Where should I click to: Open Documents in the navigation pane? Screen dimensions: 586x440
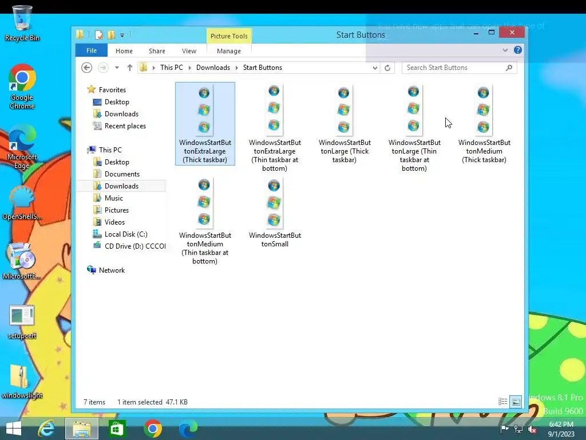coord(116,174)
